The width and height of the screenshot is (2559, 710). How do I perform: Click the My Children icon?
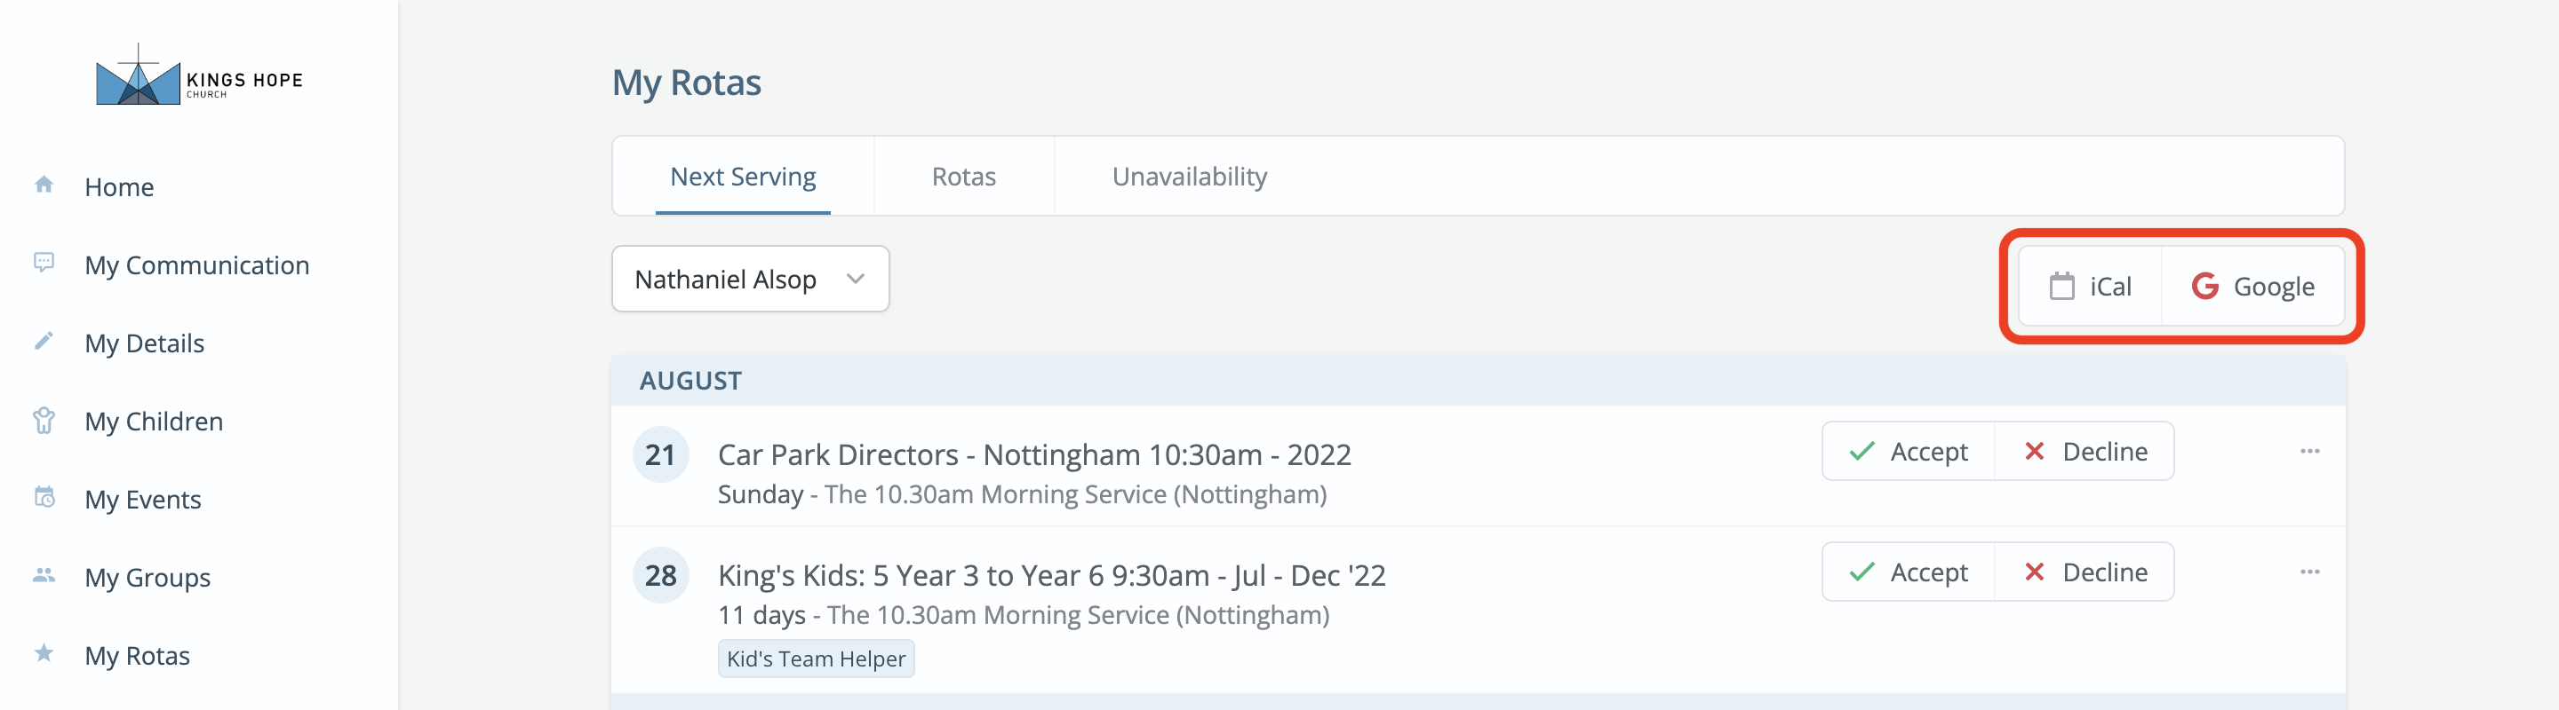(x=44, y=421)
